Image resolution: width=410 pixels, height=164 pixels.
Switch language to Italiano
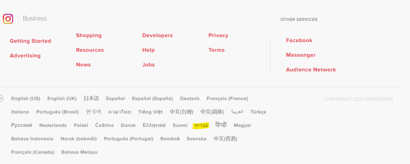pos(20,112)
